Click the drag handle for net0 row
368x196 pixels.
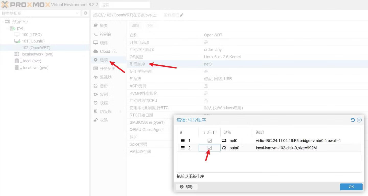183,141
